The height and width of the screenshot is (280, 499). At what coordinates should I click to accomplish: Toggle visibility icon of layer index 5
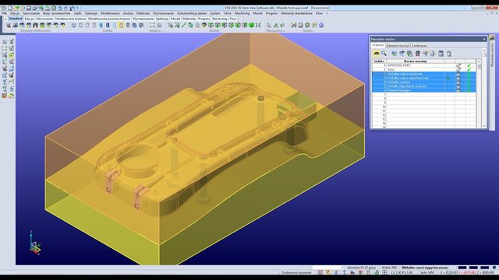(x=458, y=86)
